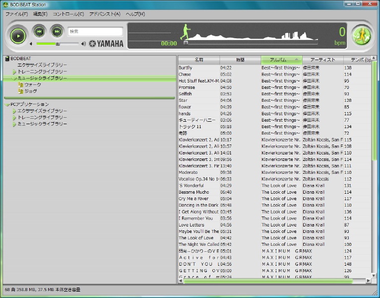Screen dimensions: 380x298
Task: Select the song Besame Mucho
Action: point(193,192)
